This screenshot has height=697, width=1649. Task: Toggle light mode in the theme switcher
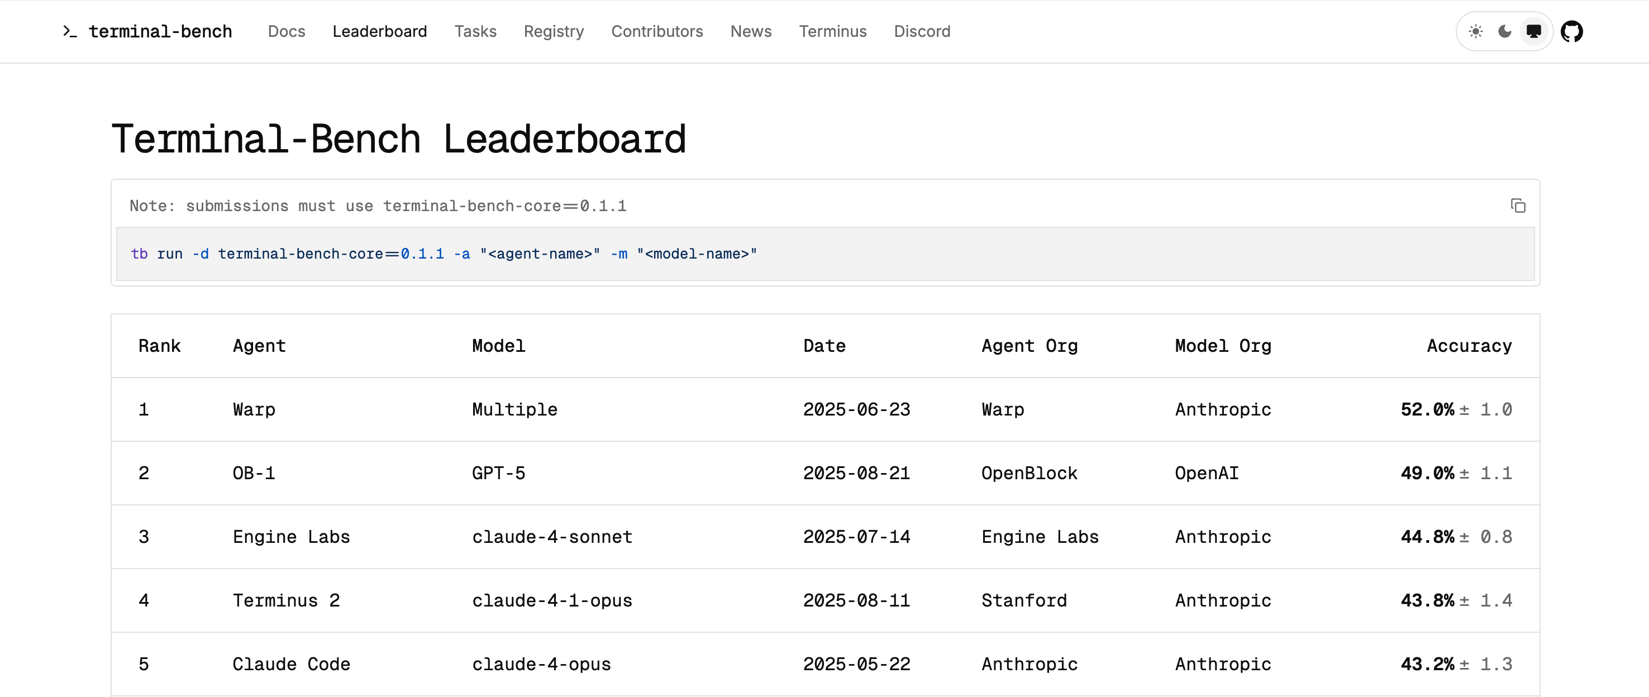pos(1475,31)
